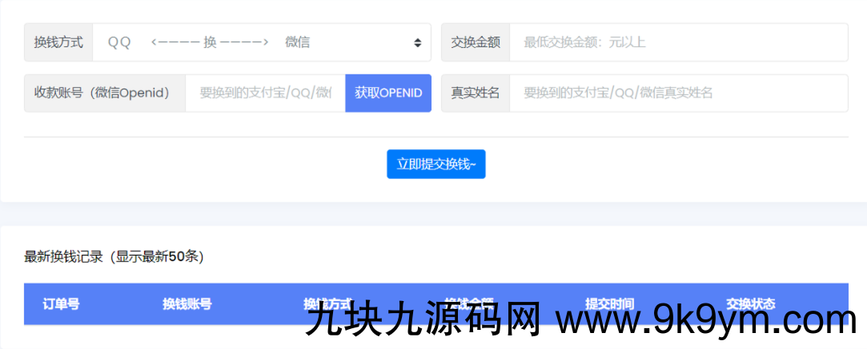
Task: Select the 提交时间 column header
Action: click(x=609, y=303)
